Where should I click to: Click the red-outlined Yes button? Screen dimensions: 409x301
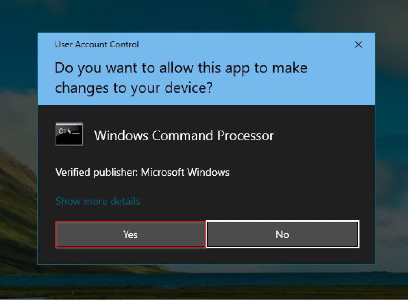[130, 234]
